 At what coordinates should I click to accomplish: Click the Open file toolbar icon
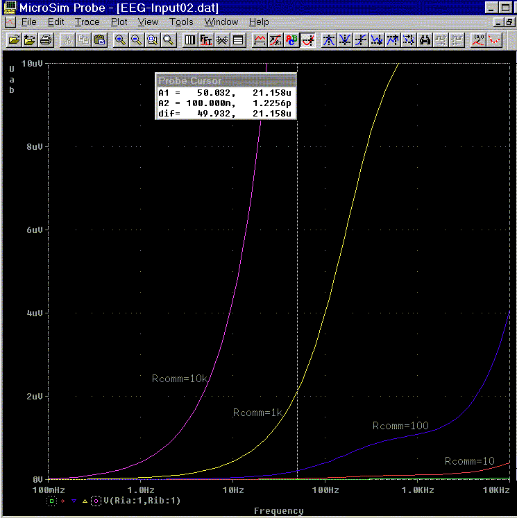pyautogui.click(x=14, y=40)
